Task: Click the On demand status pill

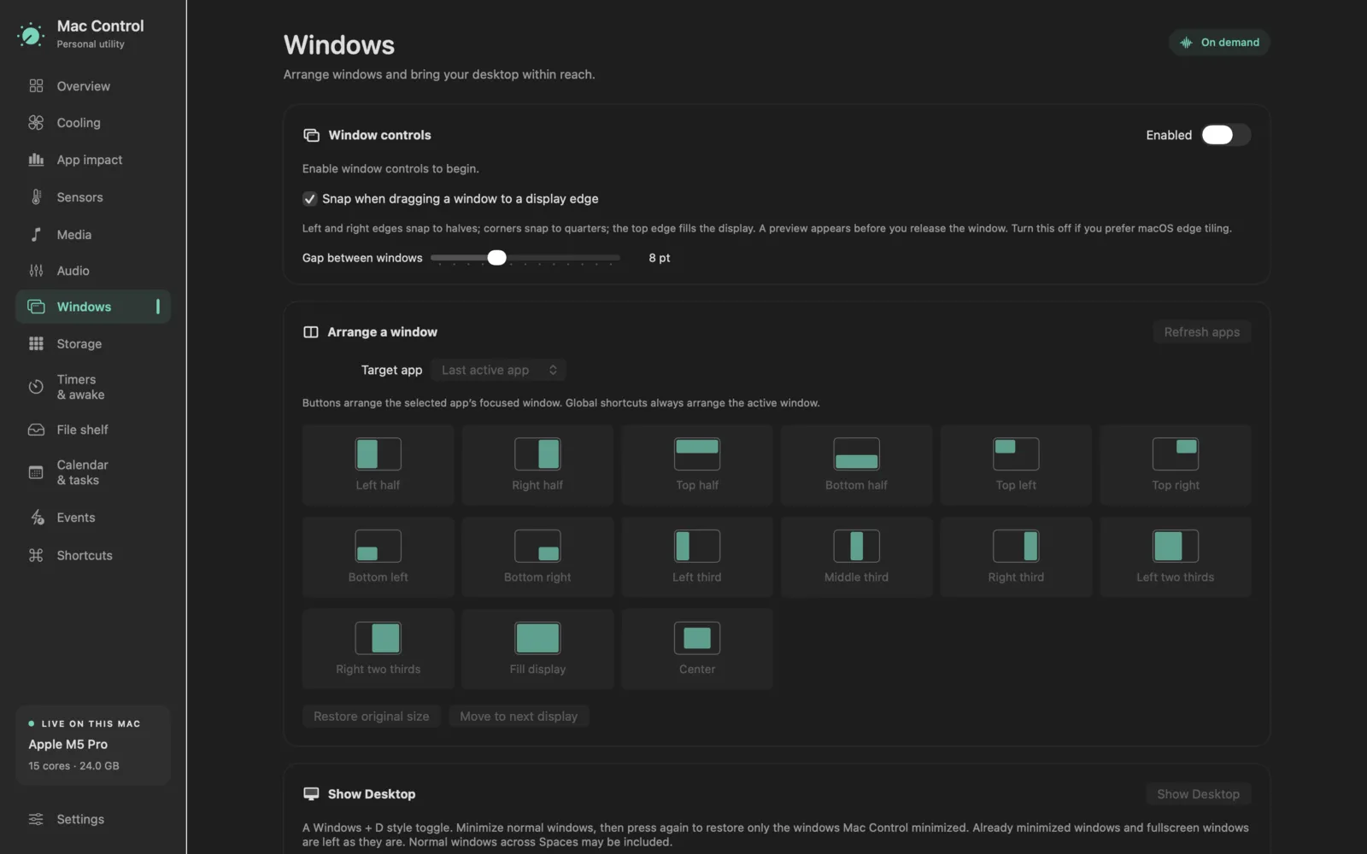Action: (1219, 42)
